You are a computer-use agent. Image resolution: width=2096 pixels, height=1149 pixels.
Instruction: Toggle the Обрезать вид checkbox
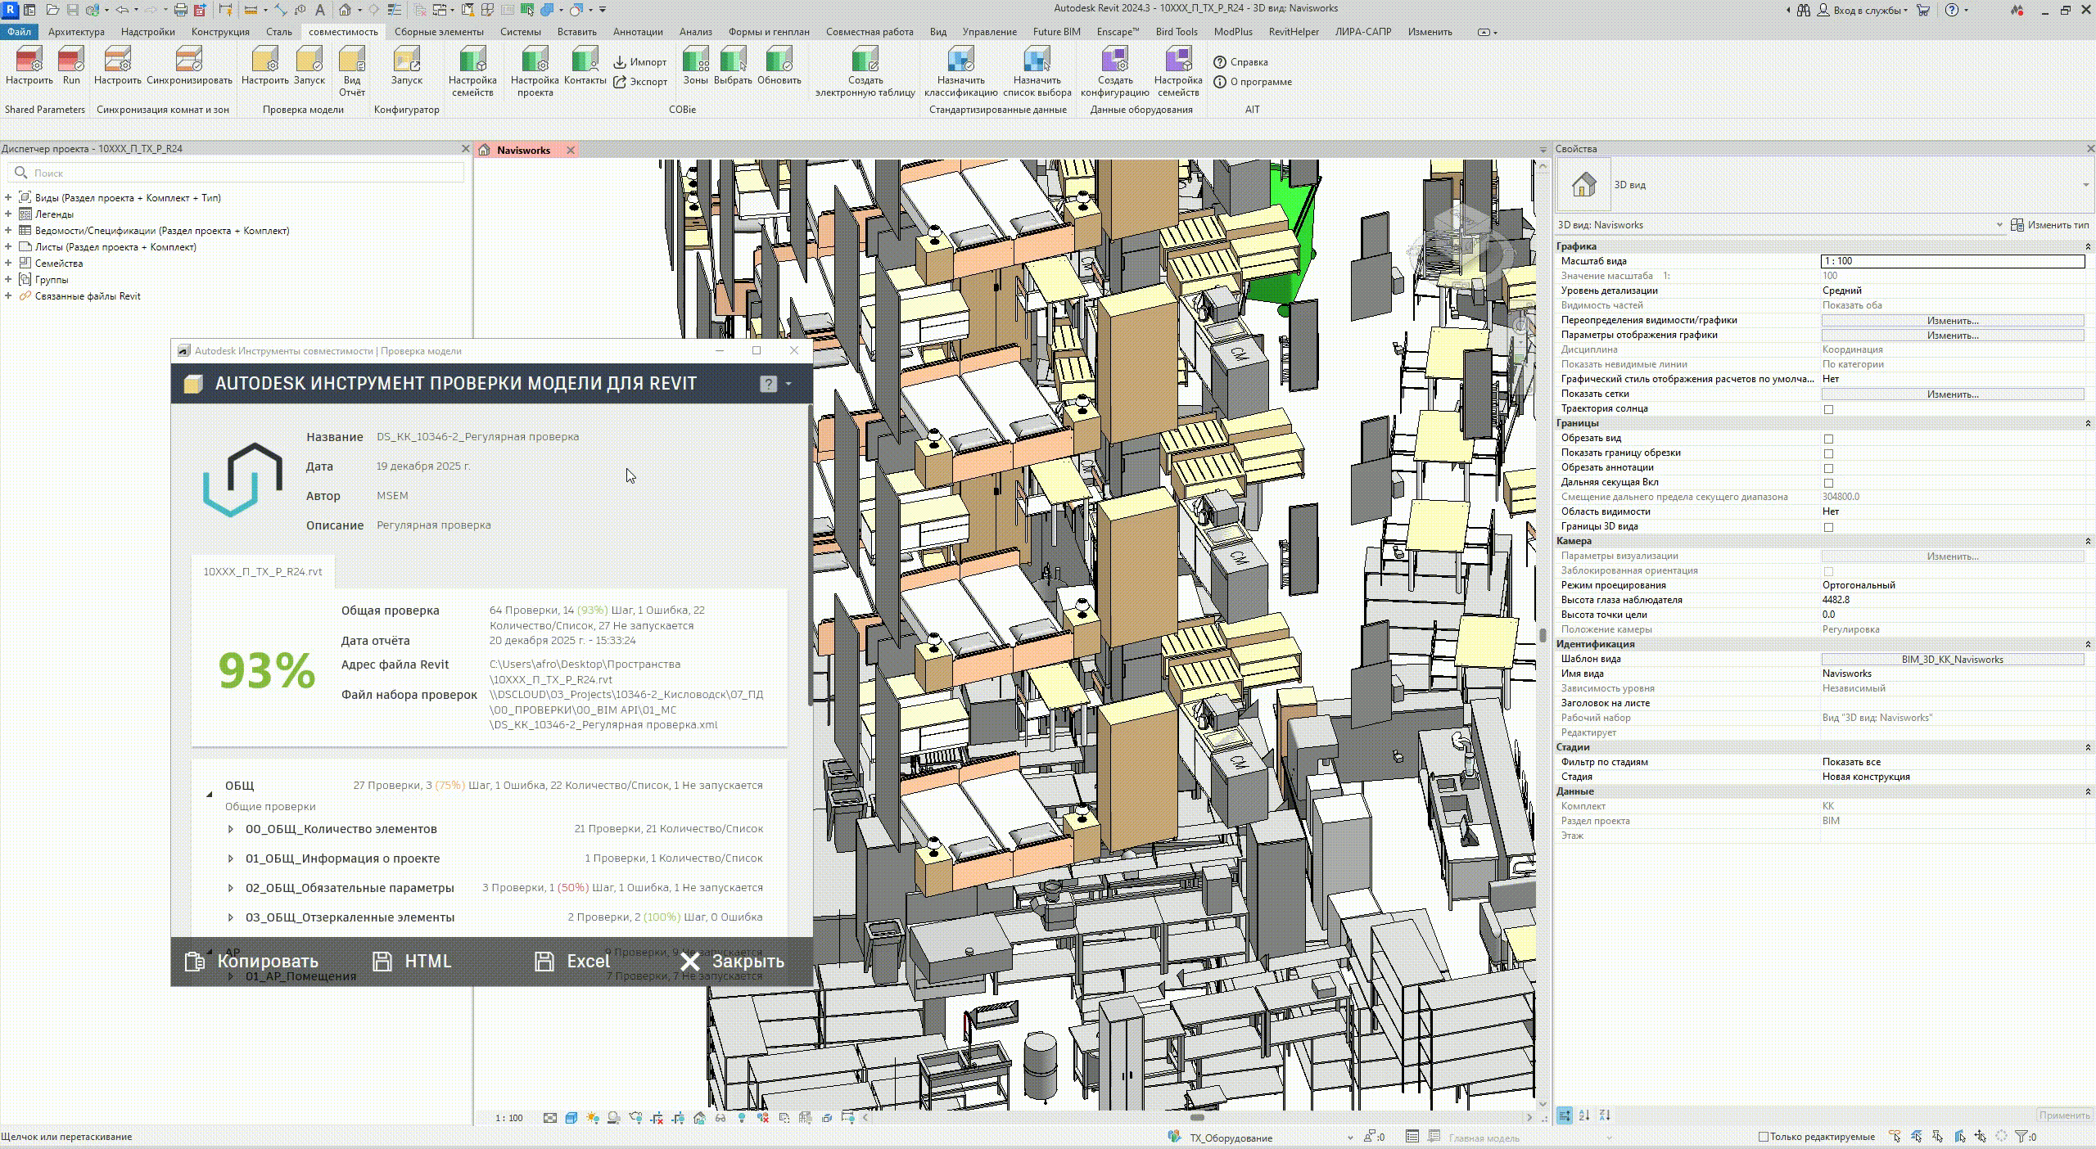pyautogui.click(x=1828, y=439)
